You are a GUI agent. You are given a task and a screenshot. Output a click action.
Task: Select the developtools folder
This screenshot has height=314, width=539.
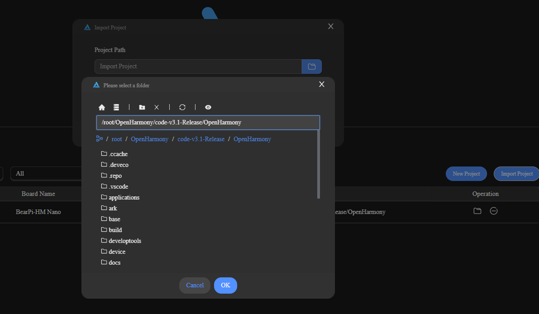click(x=121, y=241)
